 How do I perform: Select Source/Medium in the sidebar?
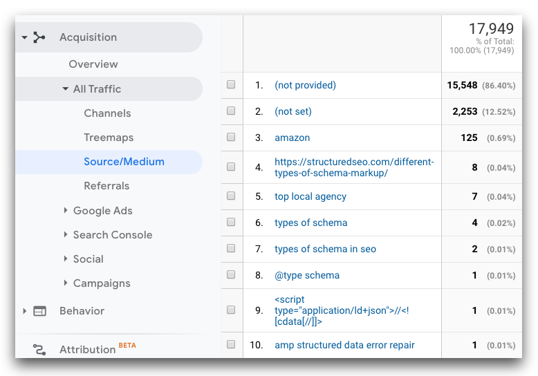click(124, 162)
